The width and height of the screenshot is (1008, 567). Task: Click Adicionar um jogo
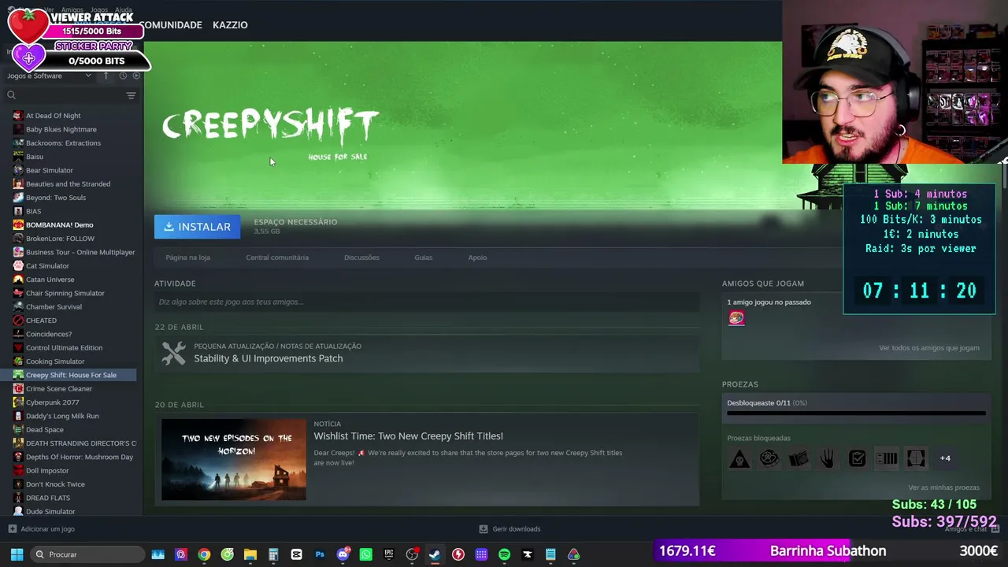click(x=42, y=529)
